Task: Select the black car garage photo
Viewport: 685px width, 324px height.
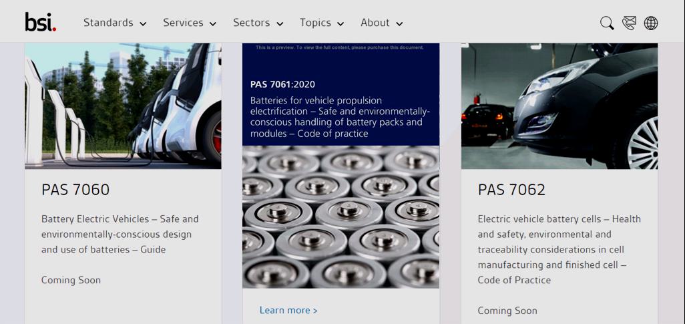Action: [x=559, y=106]
